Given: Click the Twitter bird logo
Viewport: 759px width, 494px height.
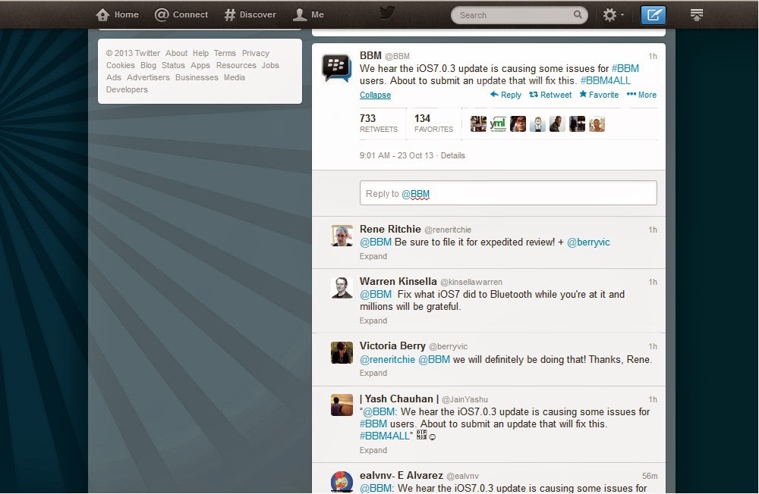Looking at the screenshot, I should 387,13.
